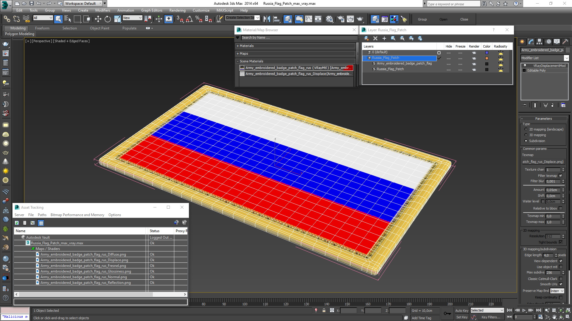The image size is (572, 321).
Task: Click the object color swatch beside name
Action: (x=568, y=50)
